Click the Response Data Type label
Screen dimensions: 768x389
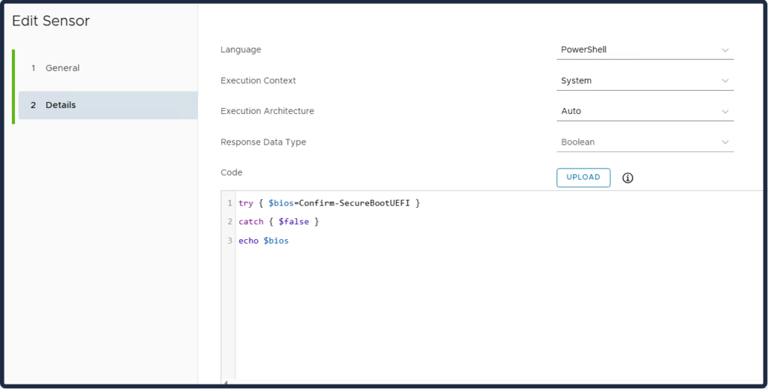coord(263,142)
